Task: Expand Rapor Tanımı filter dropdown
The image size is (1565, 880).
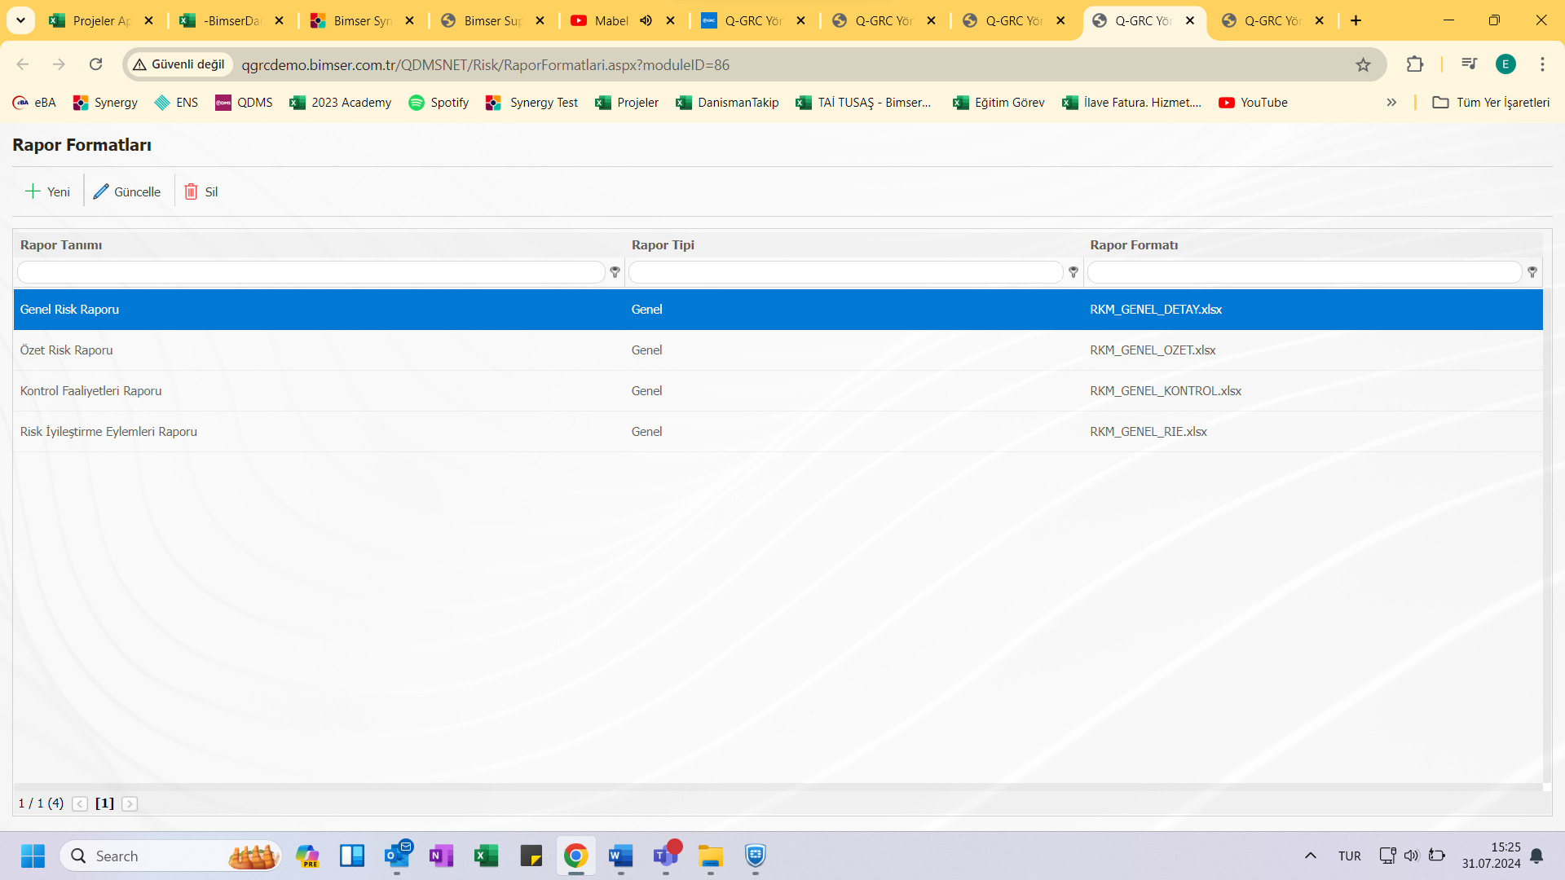Action: tap(615, 272)
